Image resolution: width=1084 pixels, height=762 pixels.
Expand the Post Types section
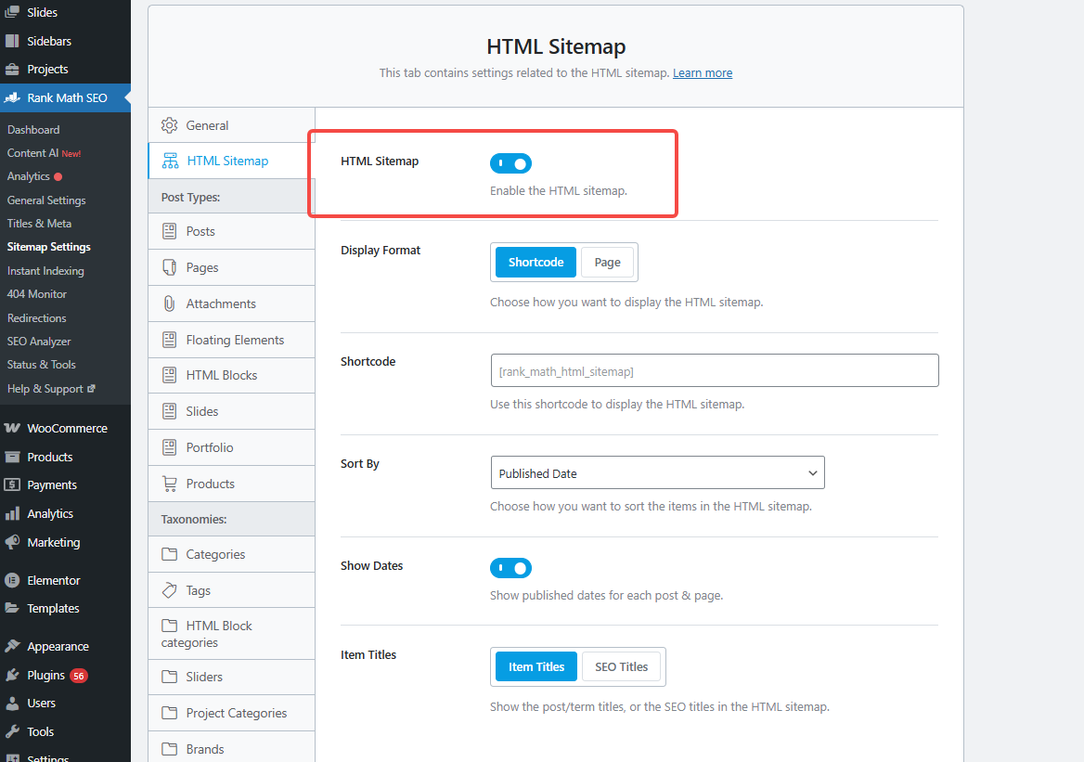[230, 195]
